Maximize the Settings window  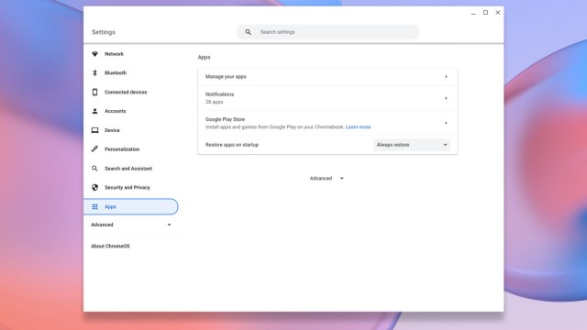[x=485, y=13]
